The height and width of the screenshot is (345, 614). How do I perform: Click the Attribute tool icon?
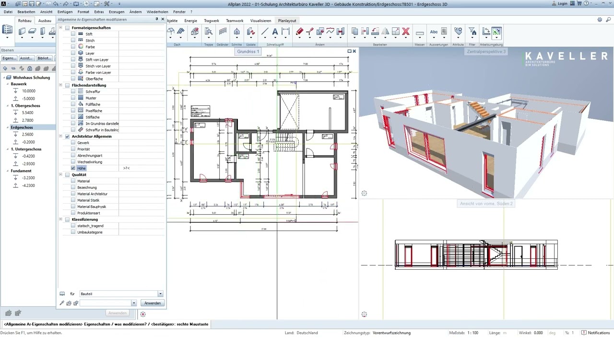458,32
